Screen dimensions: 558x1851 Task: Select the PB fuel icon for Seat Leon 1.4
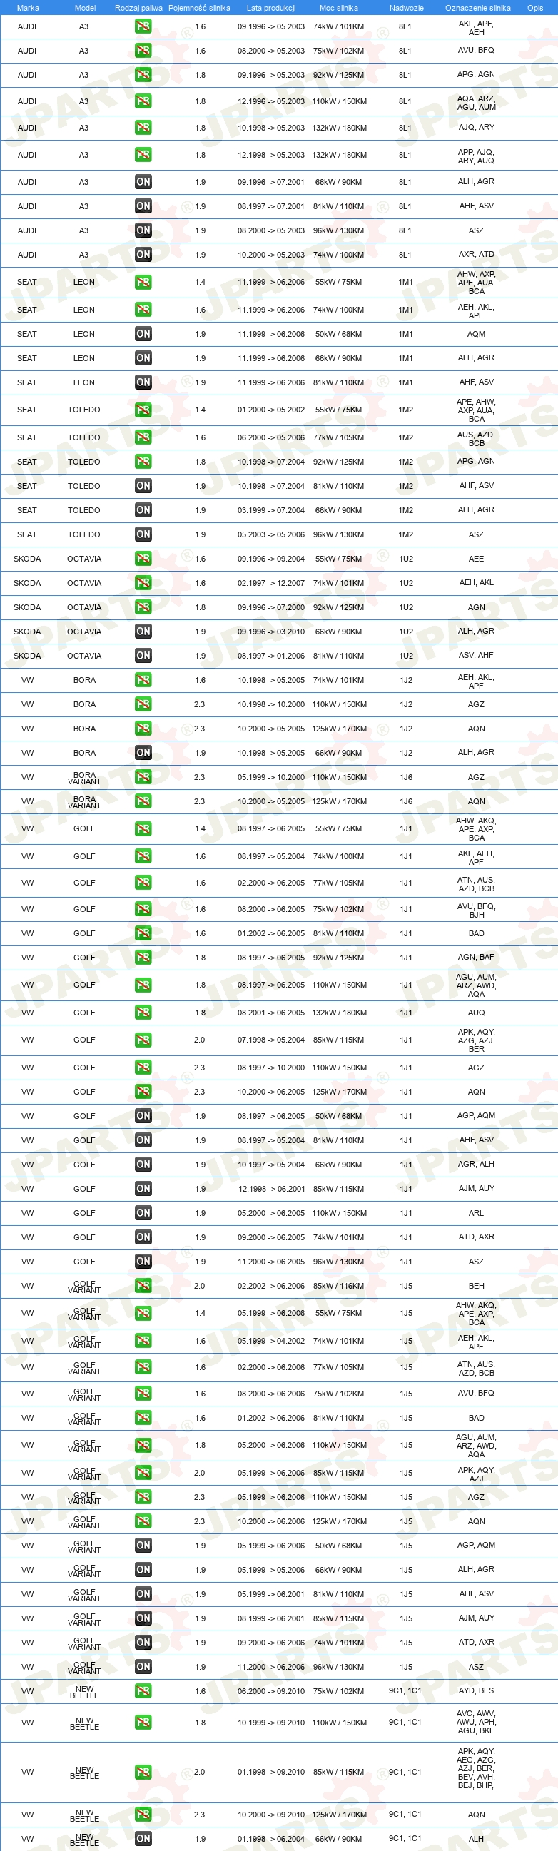coord(143,283)
